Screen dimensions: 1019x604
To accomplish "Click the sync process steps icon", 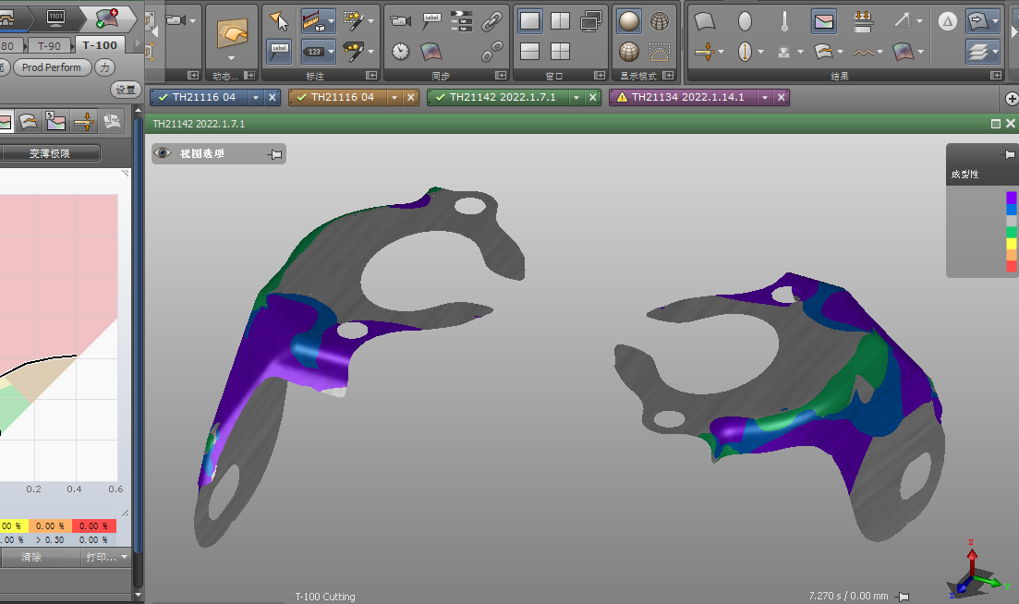I will (461, 21).
